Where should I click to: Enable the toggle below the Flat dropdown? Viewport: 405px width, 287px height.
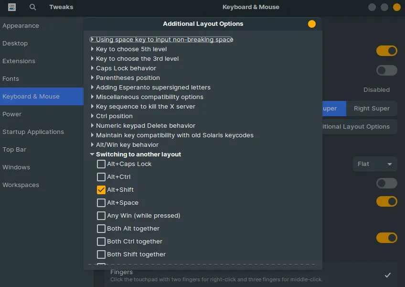click(386, 183)
